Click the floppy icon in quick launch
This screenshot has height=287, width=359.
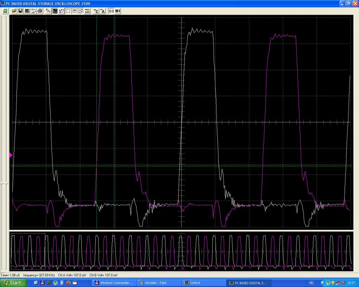[42, 283]
